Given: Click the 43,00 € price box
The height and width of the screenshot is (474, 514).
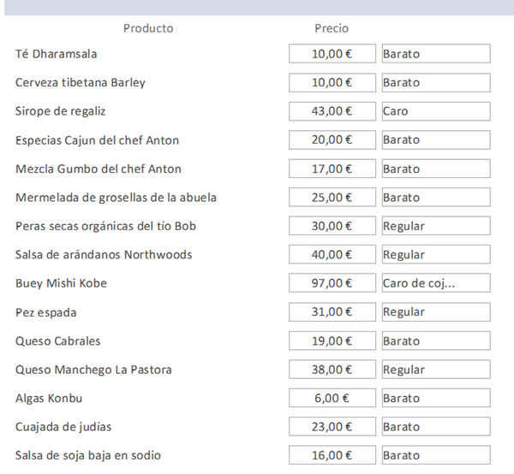Looking at the screenshot, I should 332,111.
